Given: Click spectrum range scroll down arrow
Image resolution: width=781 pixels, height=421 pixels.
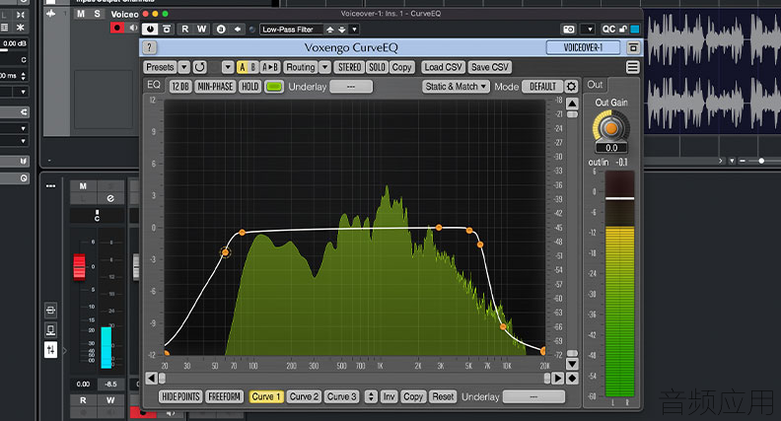Looking at the screenshot, I should [x=572, y=364].
